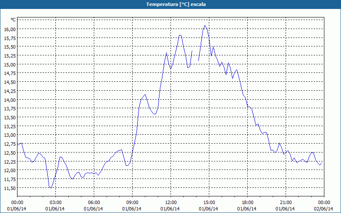Select the 11,75 y-axis label
The height and width of the screenshot is (213, 341).
[10, 179]
